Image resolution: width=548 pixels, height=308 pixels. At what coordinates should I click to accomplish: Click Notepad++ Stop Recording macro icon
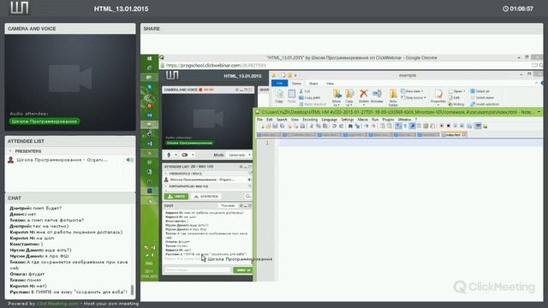[x=449, y=126]
